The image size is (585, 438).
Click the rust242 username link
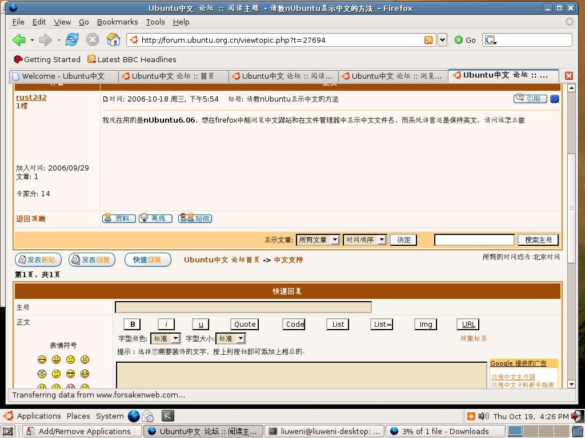(31, 97)
